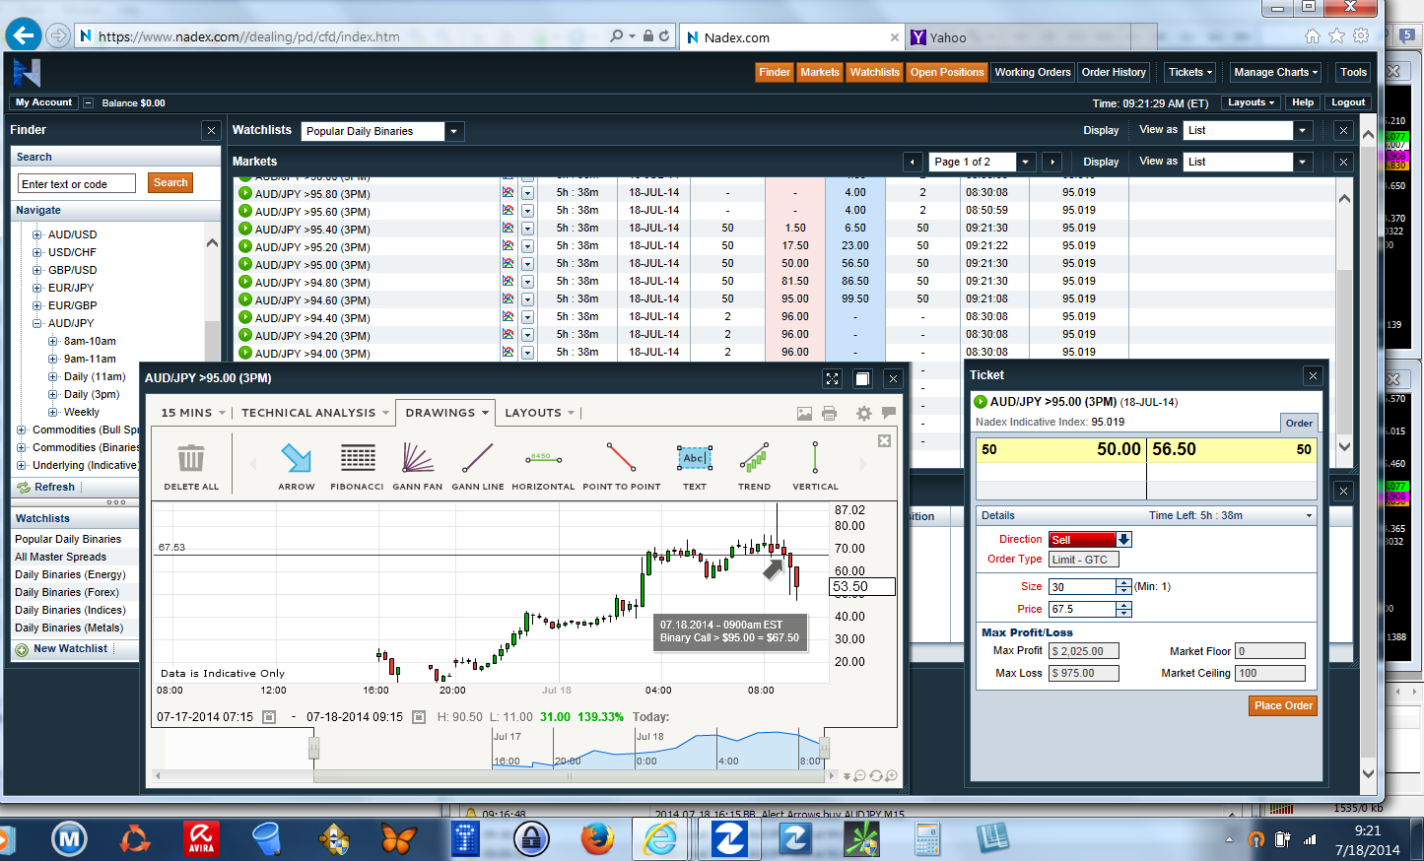The height and width of the screenshot is (861, 1424).
Task: Open the calculator from the taskbar
Action: click(927, 839)
